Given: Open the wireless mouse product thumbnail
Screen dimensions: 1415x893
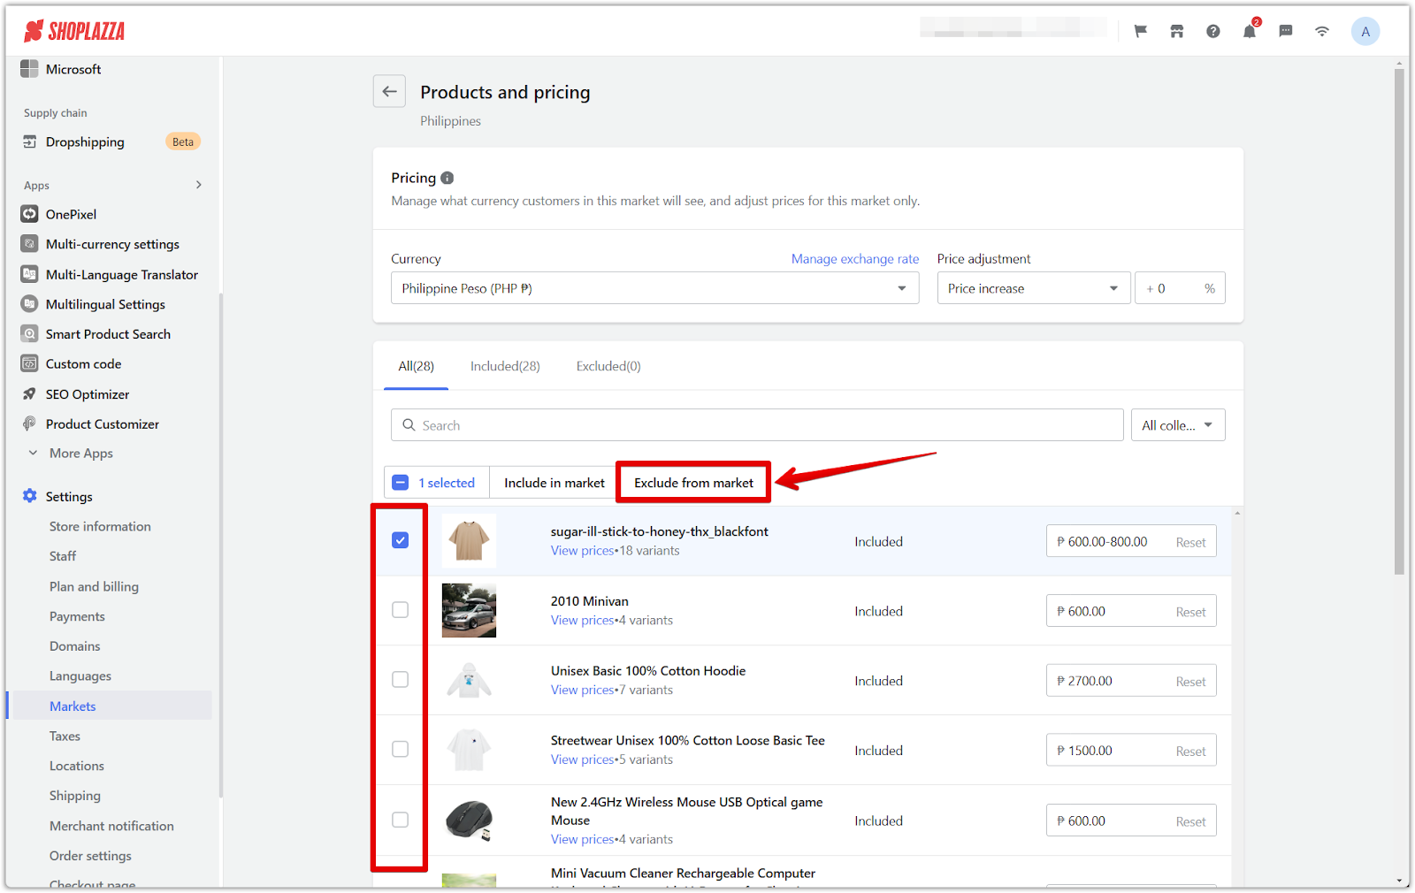Looking at the screenshot, I should click(x=469, y=820).
